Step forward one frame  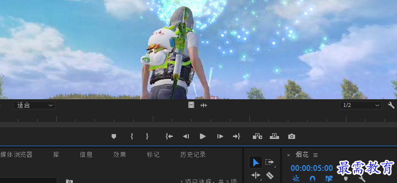pyautogui.click(x=220, y=137)
